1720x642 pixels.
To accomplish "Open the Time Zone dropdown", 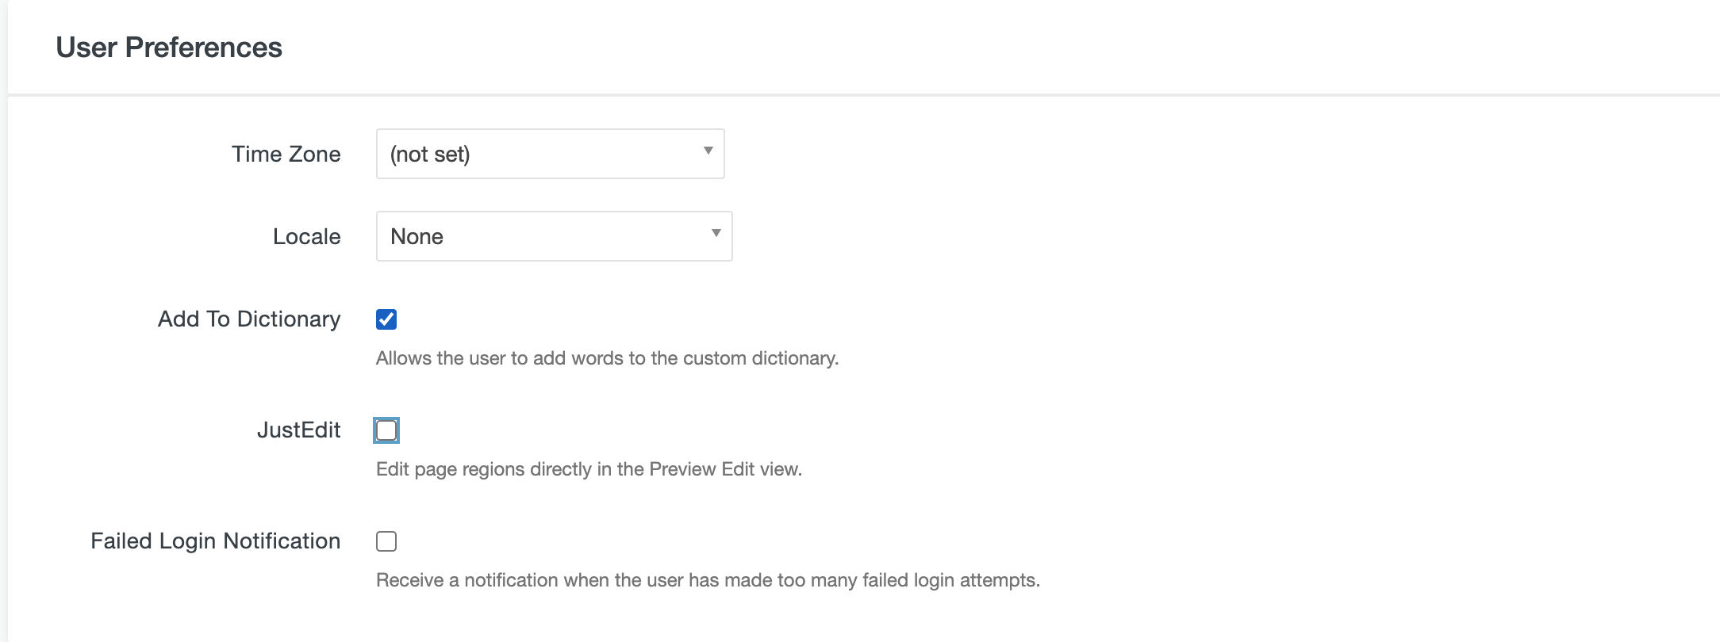I will point(550,154).
